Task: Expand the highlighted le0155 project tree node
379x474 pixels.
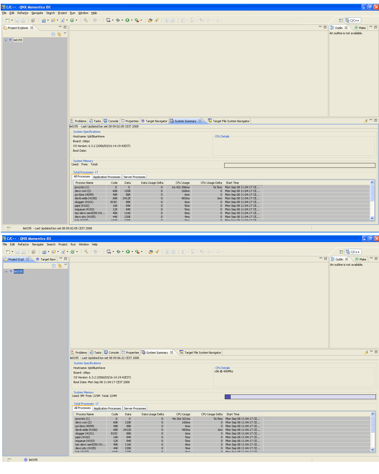Action: coord(6,271)
